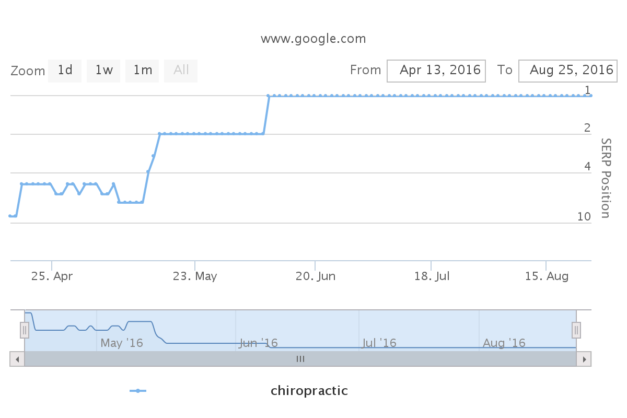Click the From date field

[436, 71]
